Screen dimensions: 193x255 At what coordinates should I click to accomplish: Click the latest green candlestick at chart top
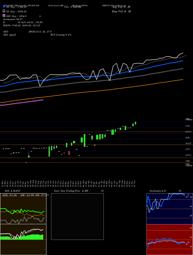click(x=135, y=123)
